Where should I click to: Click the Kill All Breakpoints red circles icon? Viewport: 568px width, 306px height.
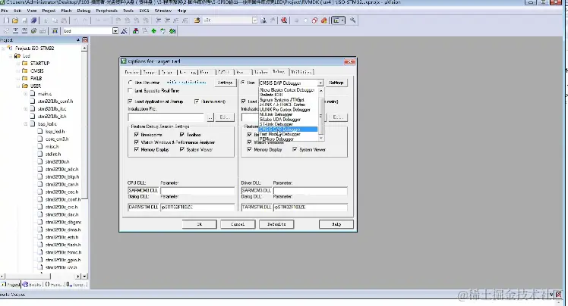click(x=323, y=20)
